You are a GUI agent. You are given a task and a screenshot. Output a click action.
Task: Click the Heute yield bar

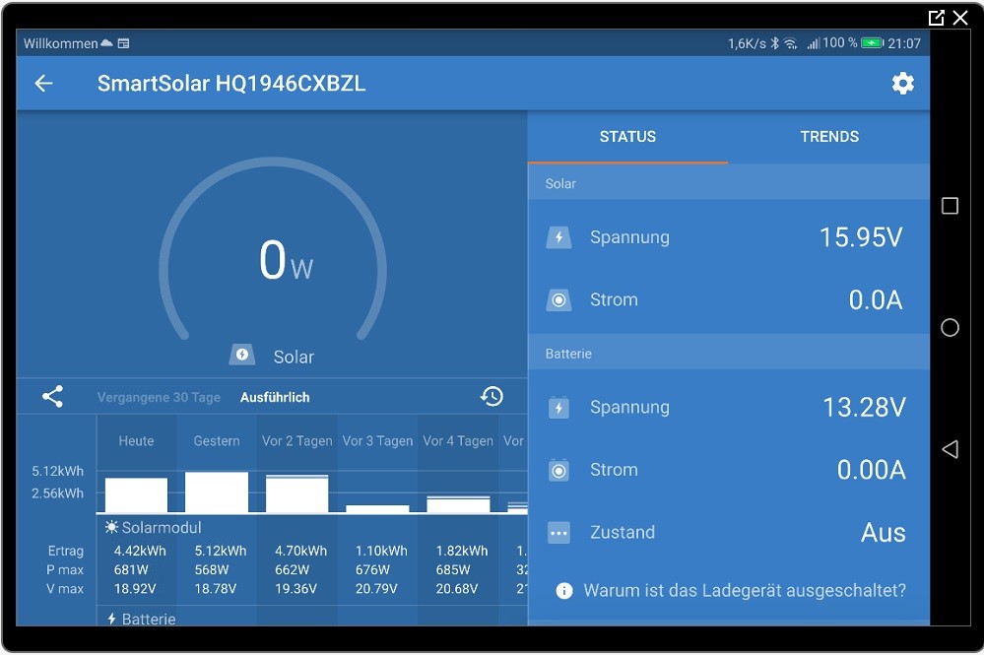(136, 495)
